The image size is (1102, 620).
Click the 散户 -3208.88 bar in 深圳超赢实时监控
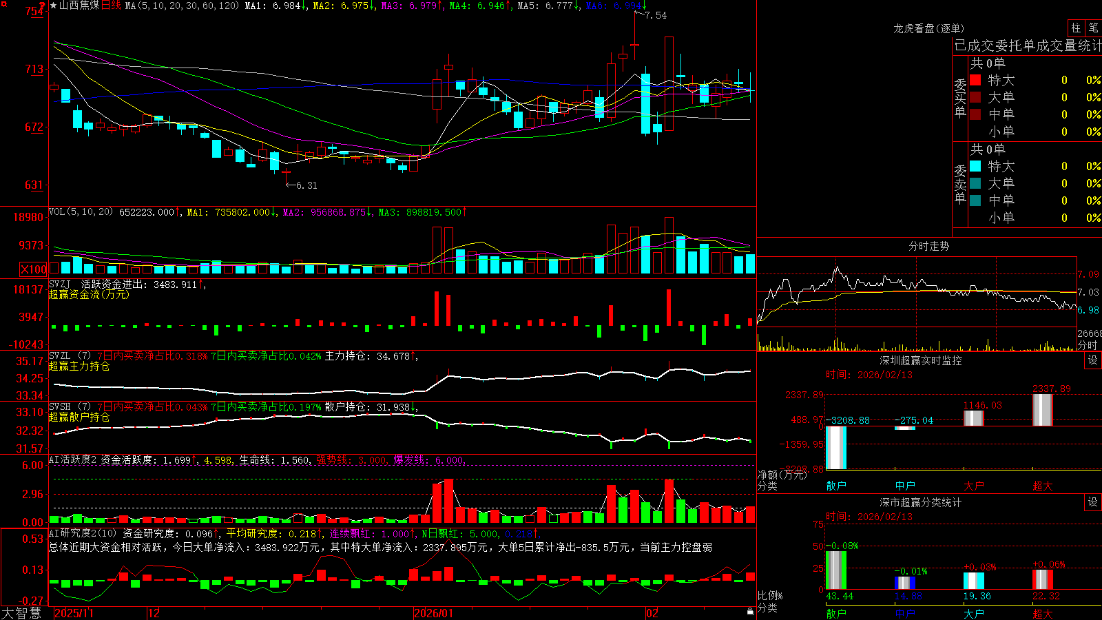pyautogui.click(x=836, y=448)
